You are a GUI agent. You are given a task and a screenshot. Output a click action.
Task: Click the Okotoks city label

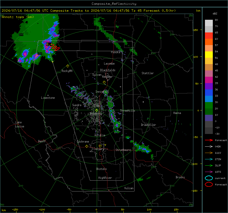(x=101, y=169)
